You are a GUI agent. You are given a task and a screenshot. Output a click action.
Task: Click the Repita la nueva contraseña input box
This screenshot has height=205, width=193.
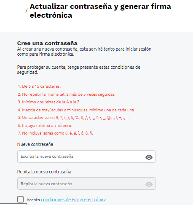click(x=86, y=183)
